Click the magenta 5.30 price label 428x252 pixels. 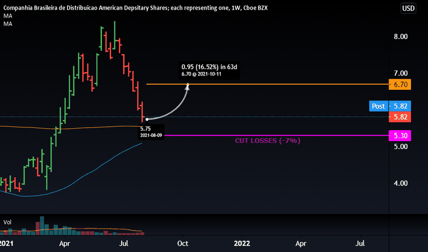(x=400, y=136)
